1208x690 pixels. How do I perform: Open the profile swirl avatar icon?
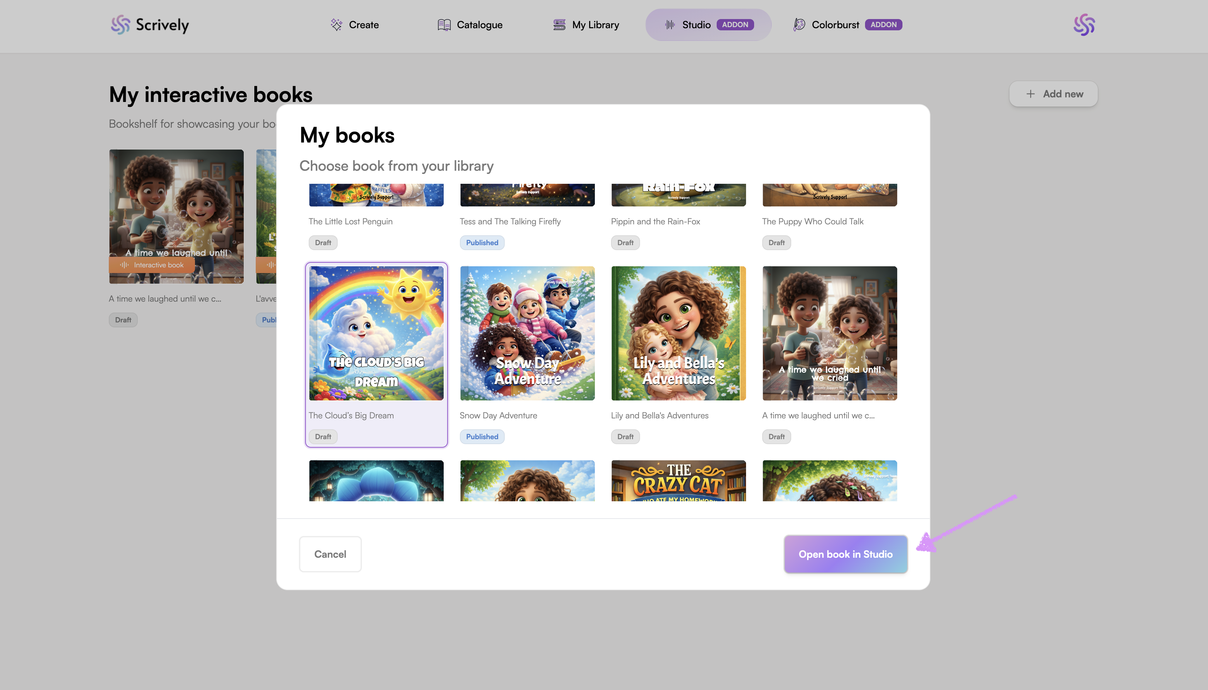tap(1084, 25)
